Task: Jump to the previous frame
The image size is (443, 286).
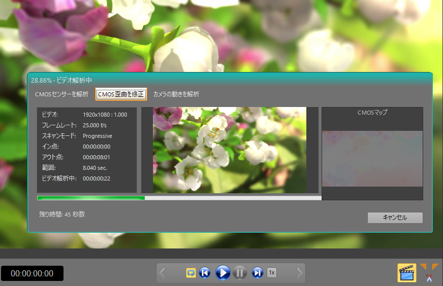Action: pos(205,273)
